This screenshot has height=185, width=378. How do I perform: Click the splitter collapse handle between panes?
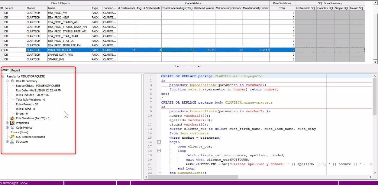(x=188, y=66)
